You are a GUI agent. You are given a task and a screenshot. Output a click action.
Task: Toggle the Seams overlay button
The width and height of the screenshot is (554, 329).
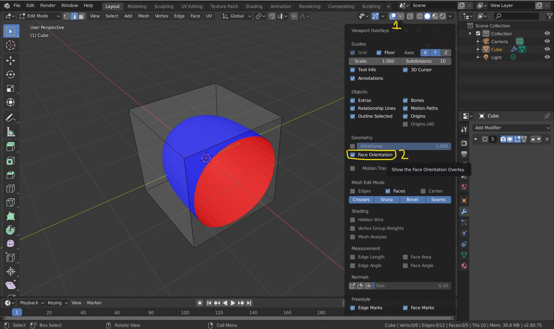pyautogui.click(x=438, y=200)
